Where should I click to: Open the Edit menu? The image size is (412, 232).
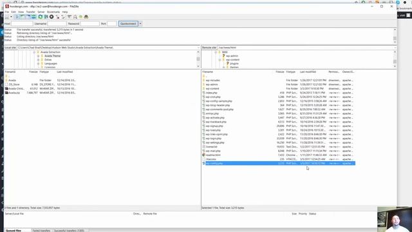14,12
